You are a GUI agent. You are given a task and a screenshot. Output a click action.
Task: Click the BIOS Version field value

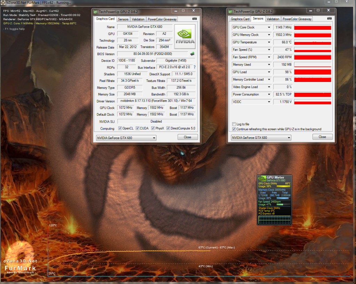pos(153,54)
